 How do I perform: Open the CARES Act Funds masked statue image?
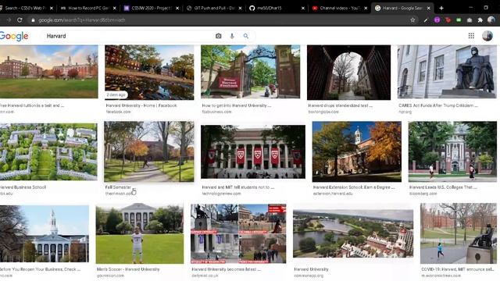tap(447, 72)
